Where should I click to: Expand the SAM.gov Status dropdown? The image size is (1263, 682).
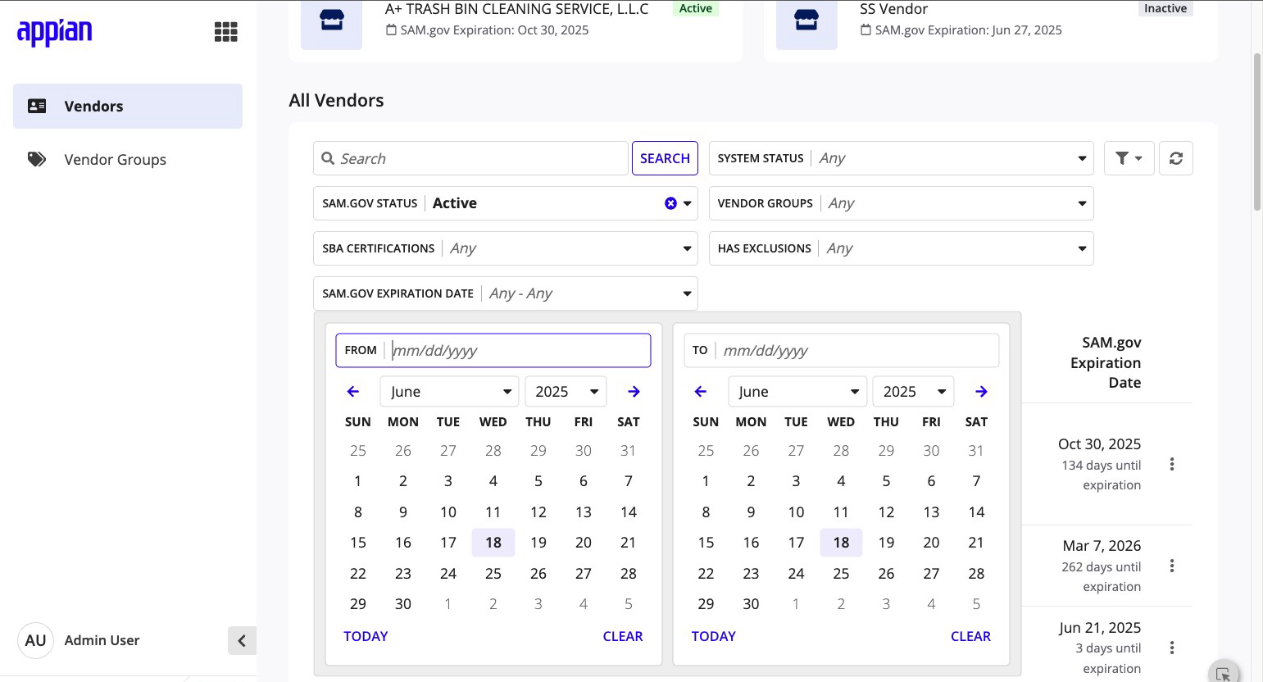coord(505,203)
